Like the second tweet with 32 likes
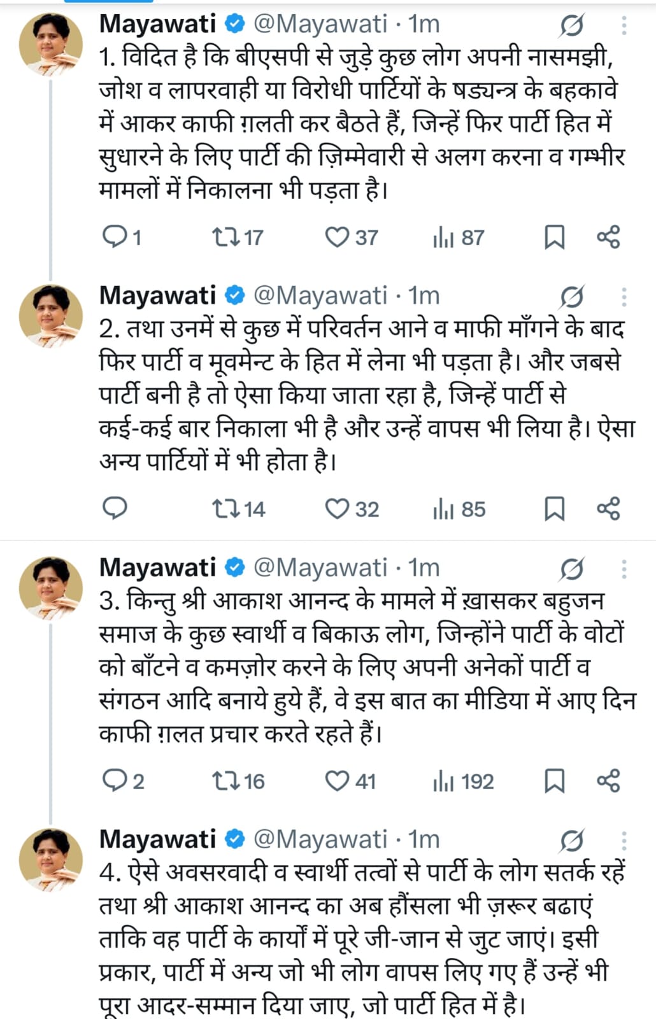 point(337,509)
